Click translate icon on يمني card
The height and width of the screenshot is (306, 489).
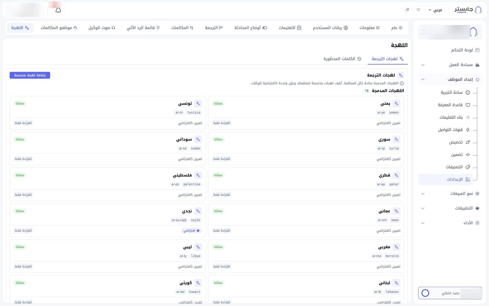coord(396,103)
